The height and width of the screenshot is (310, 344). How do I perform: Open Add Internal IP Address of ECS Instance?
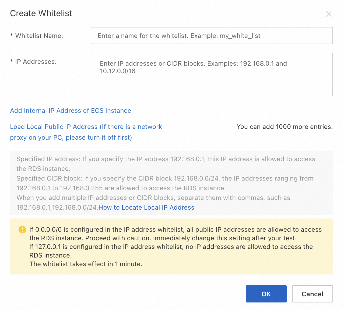click(x=71, y=111)
